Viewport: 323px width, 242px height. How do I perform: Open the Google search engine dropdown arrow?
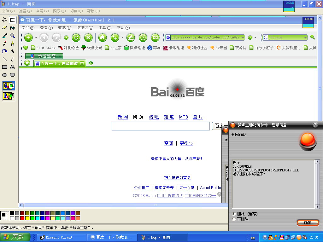(305, 37)
